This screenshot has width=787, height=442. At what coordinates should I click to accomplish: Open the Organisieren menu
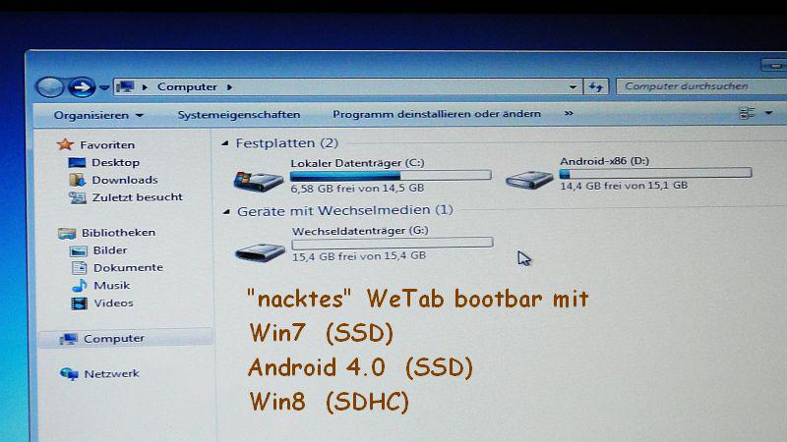(98, 115)
